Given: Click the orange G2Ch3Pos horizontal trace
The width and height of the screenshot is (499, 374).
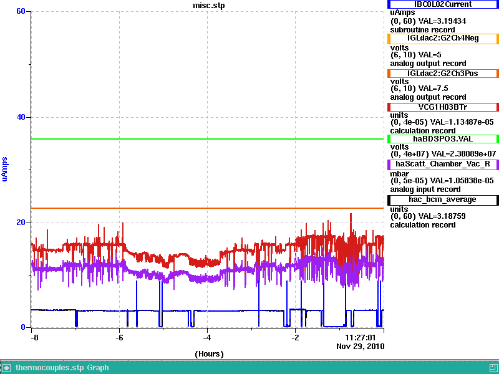Looking at the screenshot, I should pos(208,208).
